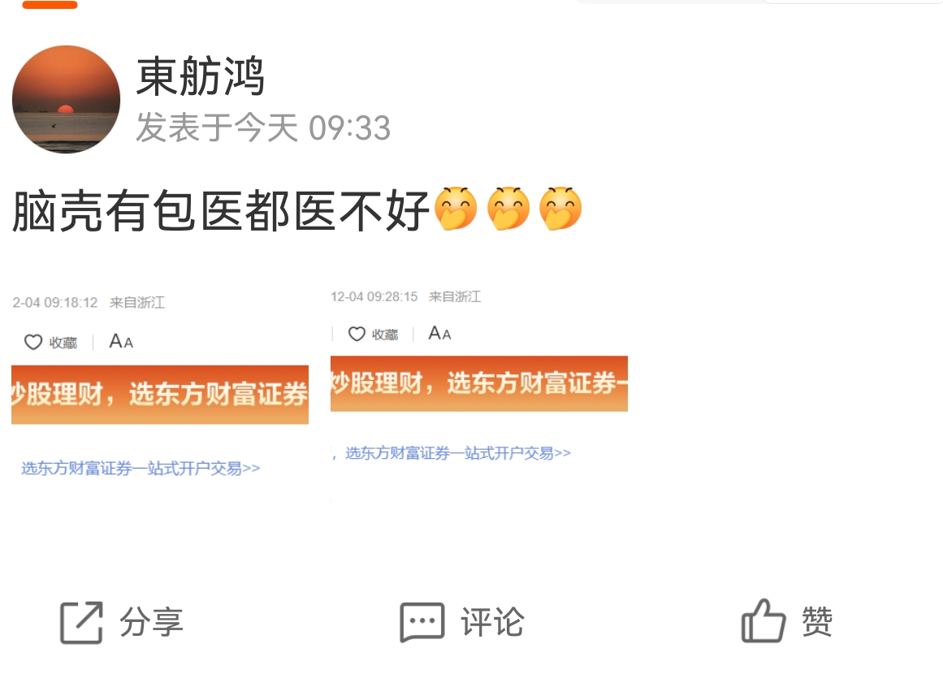Like the post with thumbs-up icon
Screen dimensions: 943x674
click(x=763, y=621)
